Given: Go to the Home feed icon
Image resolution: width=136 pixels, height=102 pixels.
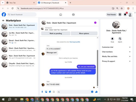Looking at the screenshot, I should click(x=61, y=14).
